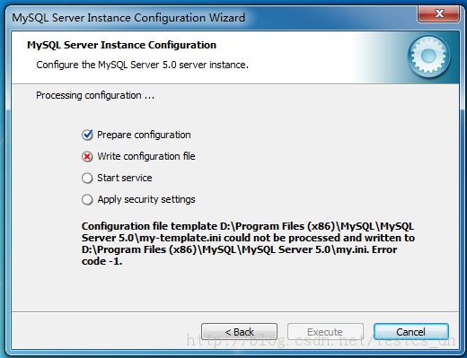The width and height of the screenshot is (467, 358).
Task: Close the wizard with the red X button
Action: [x=439, y=13]
